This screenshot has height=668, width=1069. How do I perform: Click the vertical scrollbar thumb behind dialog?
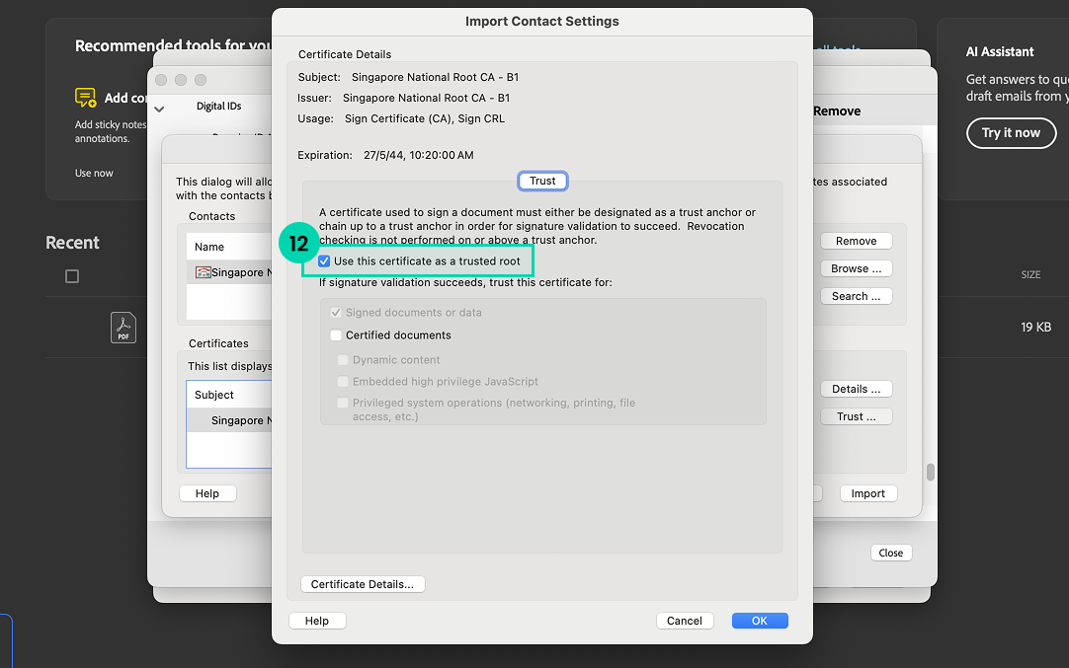click(x=930, y=472)
